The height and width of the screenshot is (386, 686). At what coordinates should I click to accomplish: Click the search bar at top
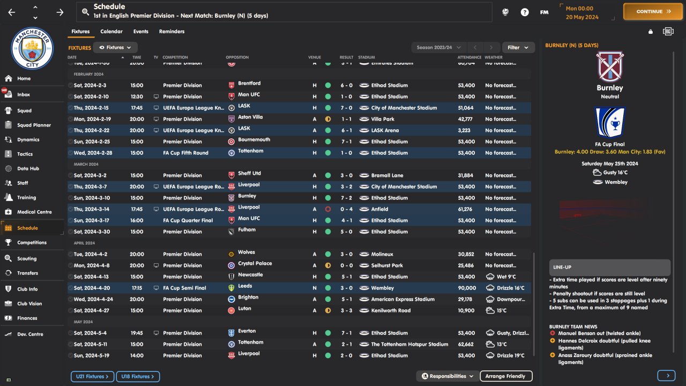(x=284, y=12)
